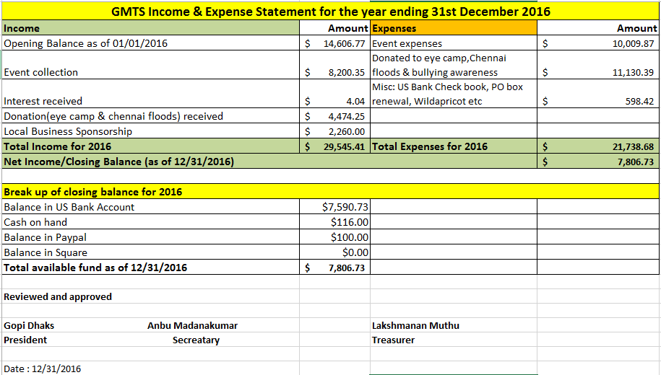Click 'Total Income for 2016' cell
The width and height of the screenshot is (661, 375).
(150, 146)
